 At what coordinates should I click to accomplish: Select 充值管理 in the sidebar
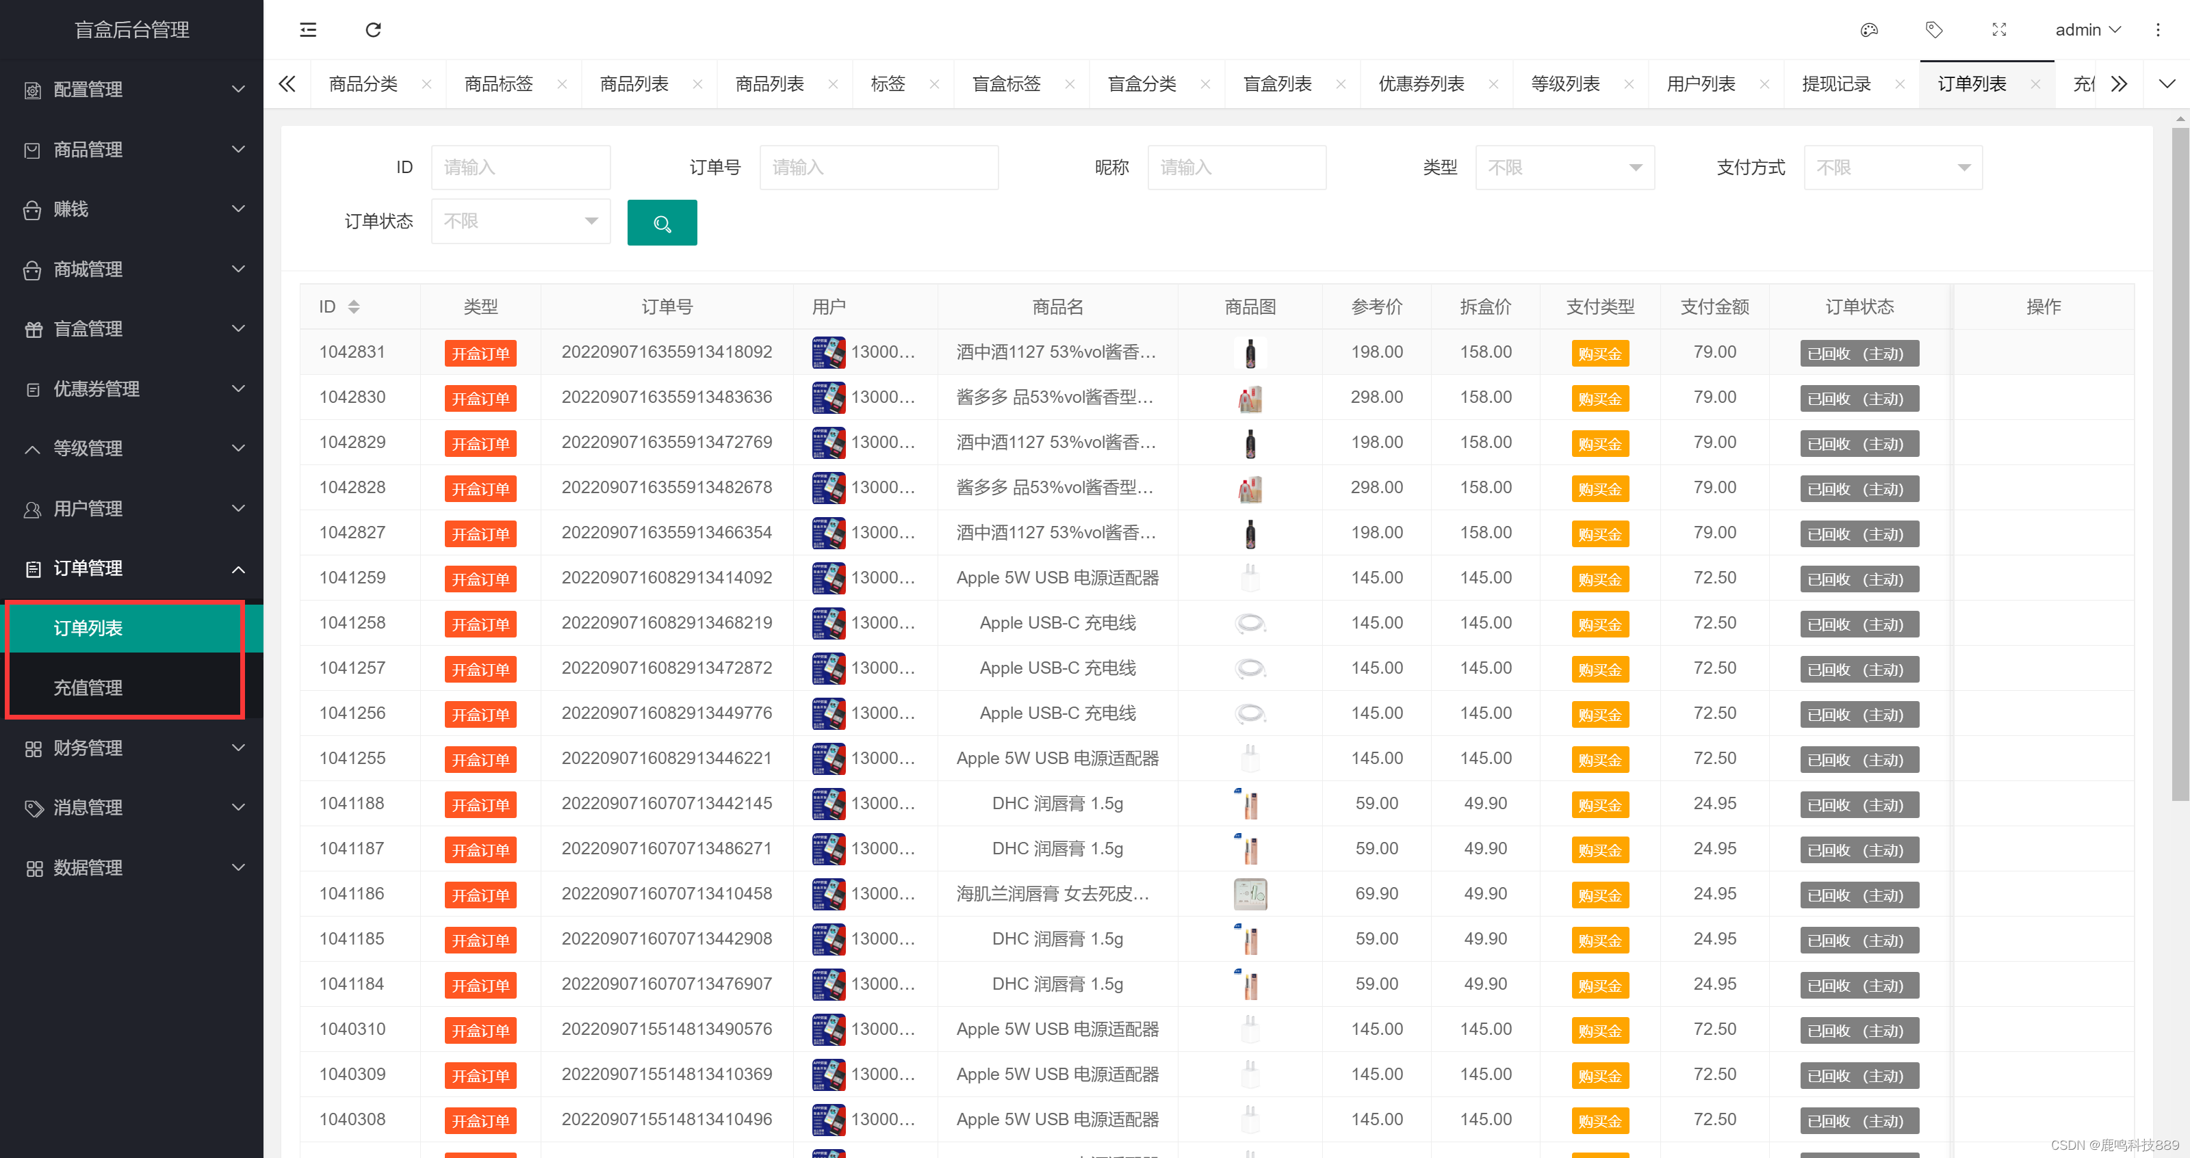[x=88, y=687]
